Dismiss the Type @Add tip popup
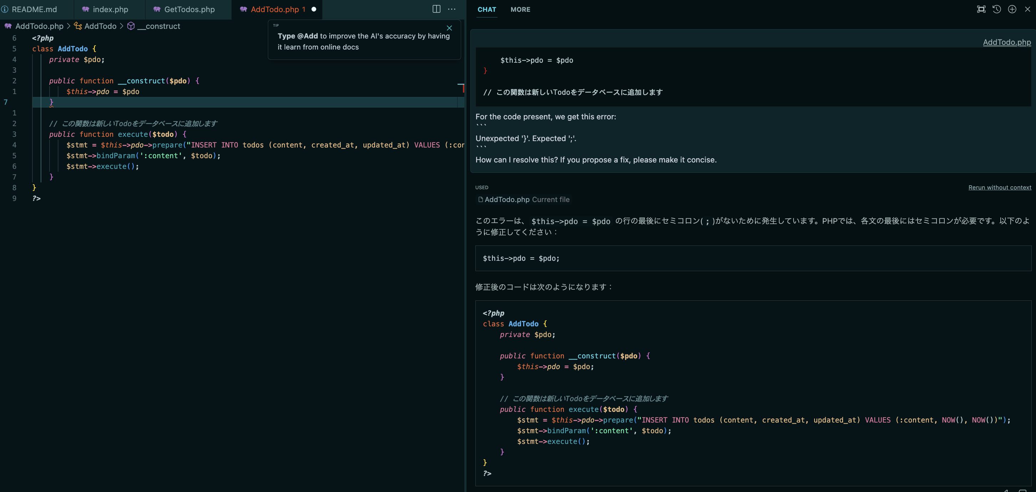 (449, 28)
